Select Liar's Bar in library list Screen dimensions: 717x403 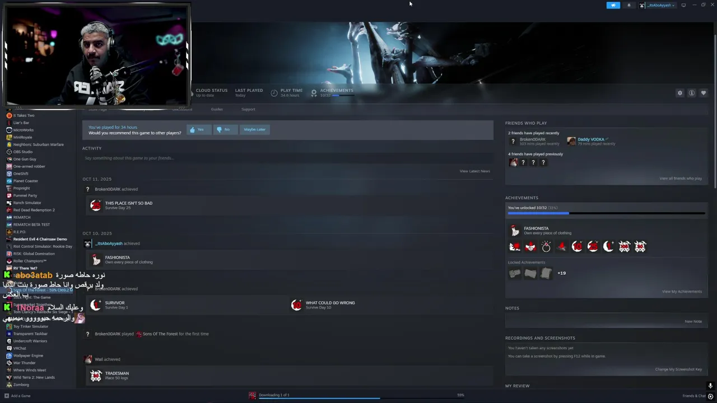21,123
